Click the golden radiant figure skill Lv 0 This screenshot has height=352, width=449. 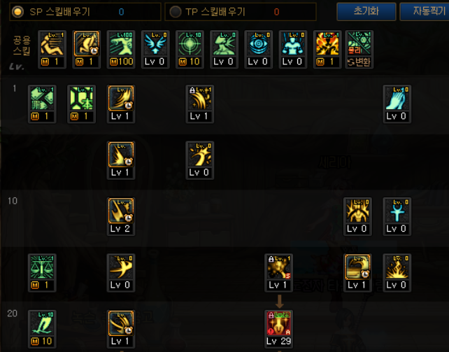[357, 216]
